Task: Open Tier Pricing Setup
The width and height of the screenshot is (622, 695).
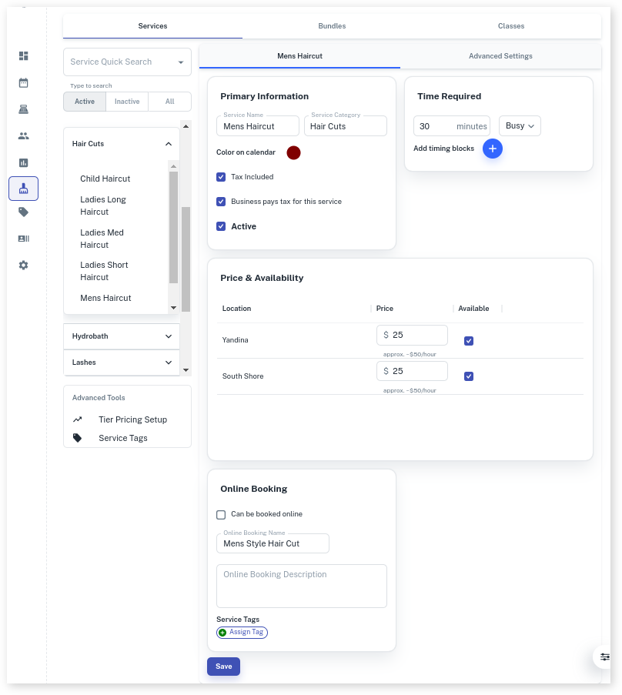Action: point(132,419)
